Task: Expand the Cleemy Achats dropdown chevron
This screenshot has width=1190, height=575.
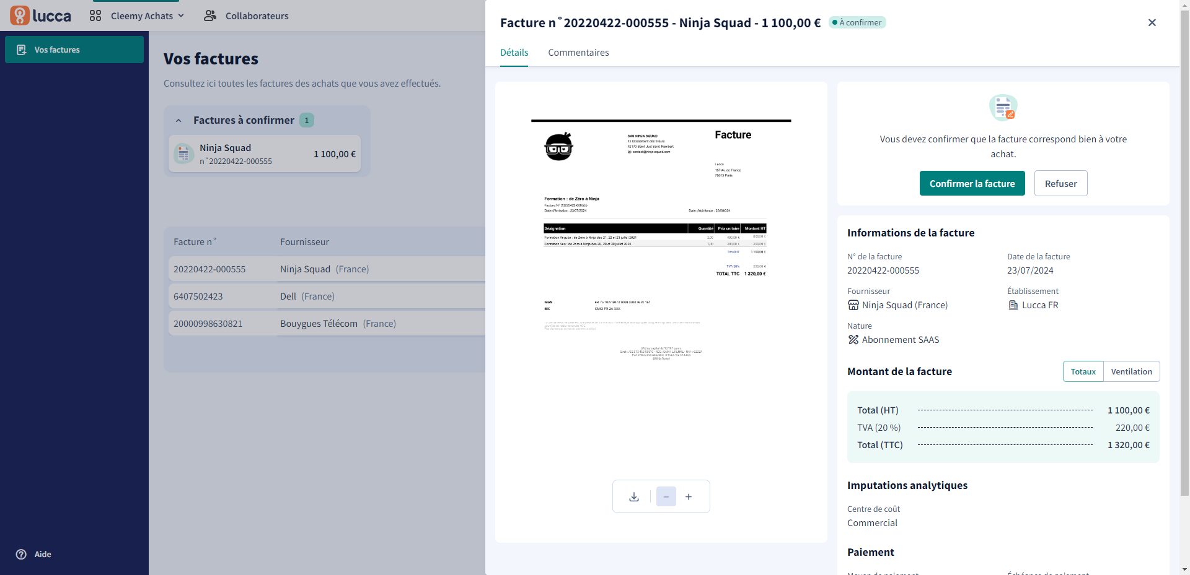Action: [x=181, y=15]
